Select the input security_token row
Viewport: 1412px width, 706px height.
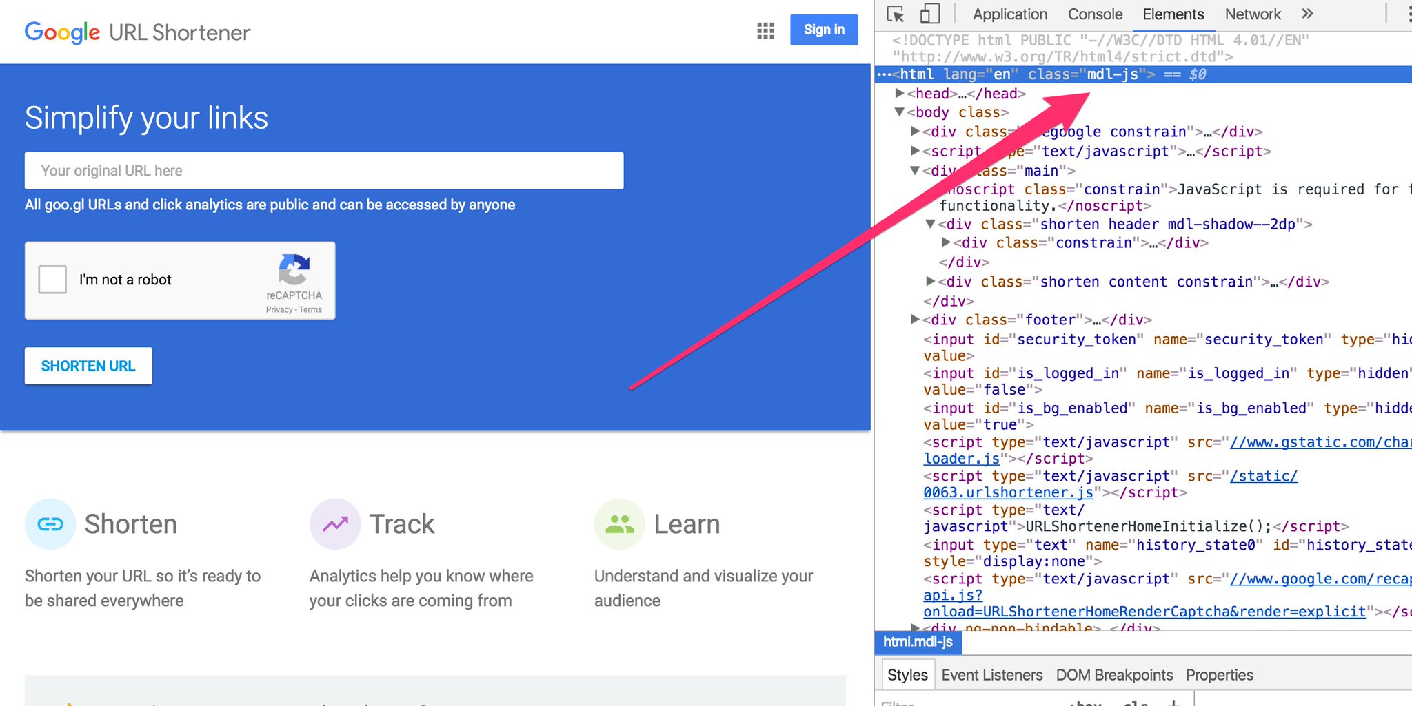click(x=1167, y=347)
